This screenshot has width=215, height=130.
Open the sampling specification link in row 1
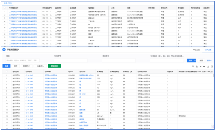point(23,12)
